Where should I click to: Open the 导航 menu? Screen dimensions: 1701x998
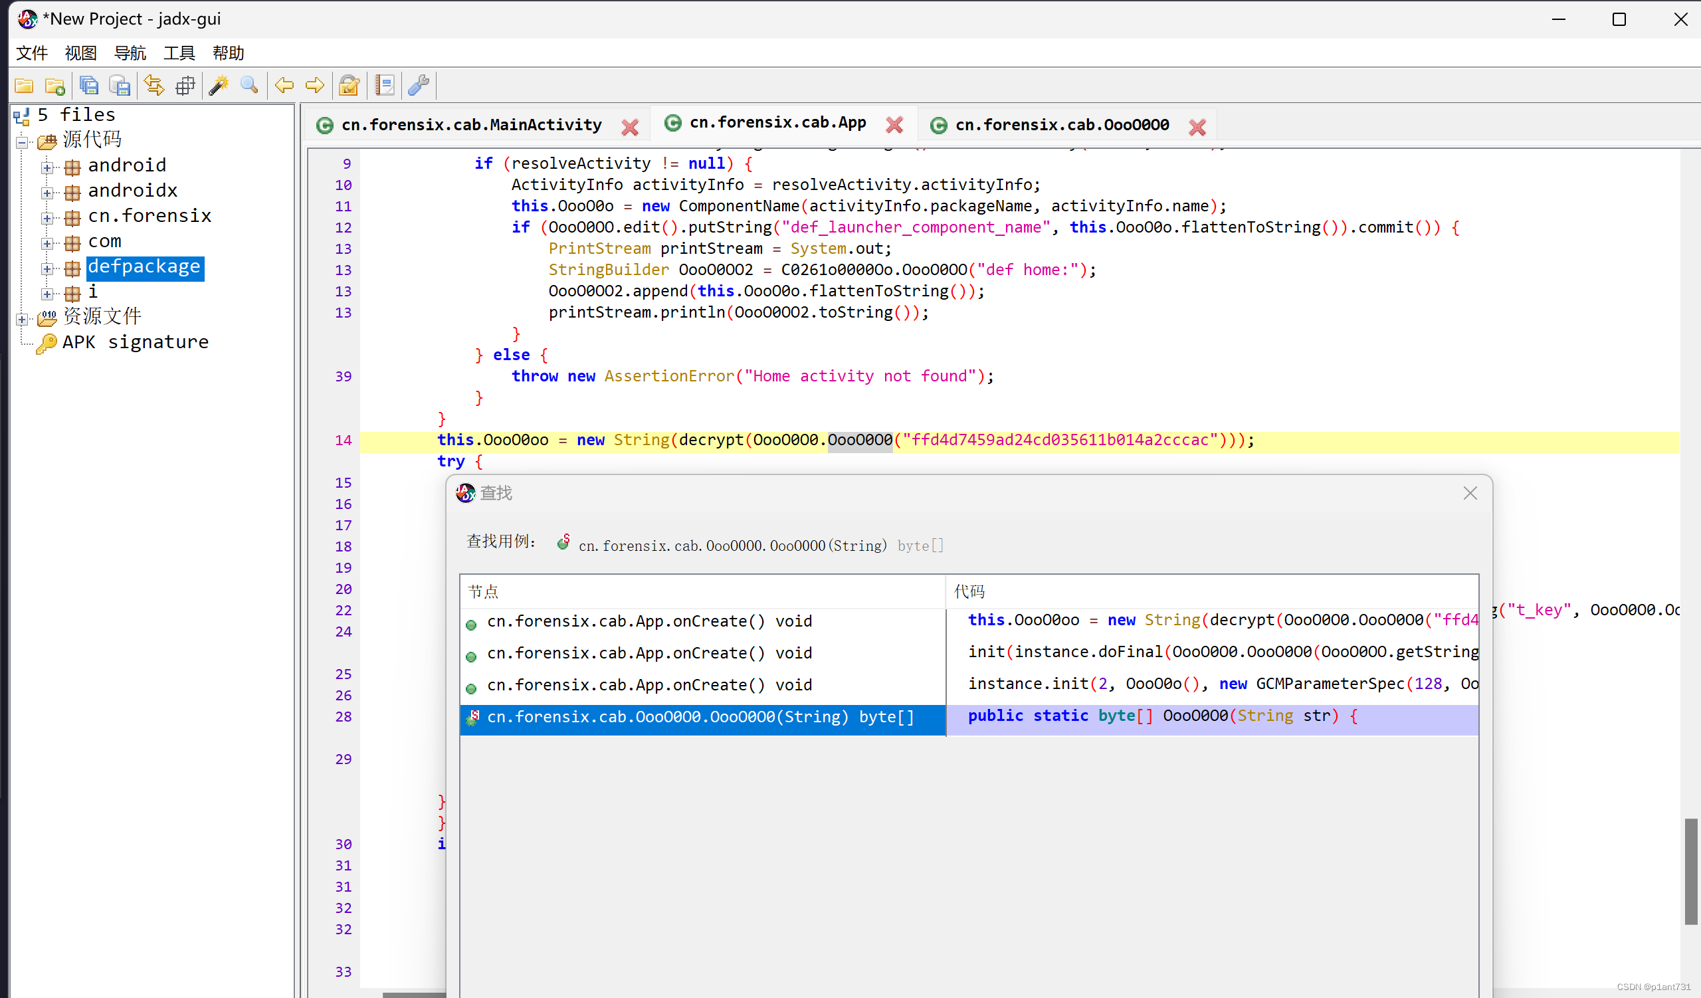pos(130,53)
